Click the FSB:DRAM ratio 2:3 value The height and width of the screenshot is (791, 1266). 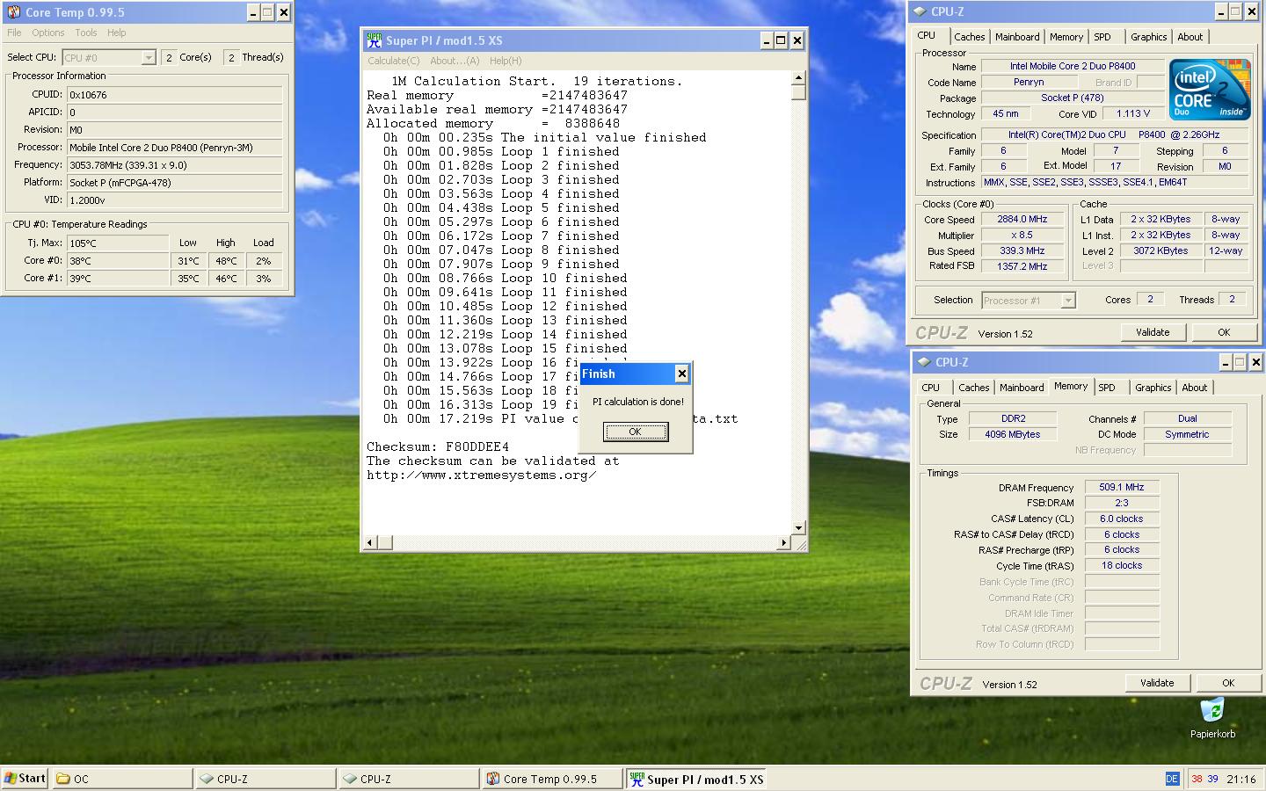pyautogui.click(x=1122, y=503)
